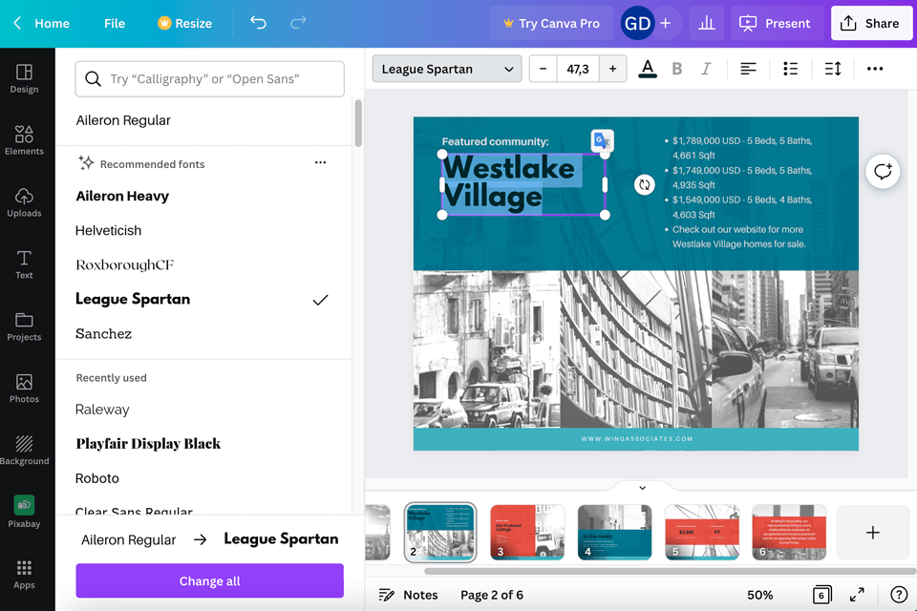Screen dimensions: 917x611
Task: Open the Uploads panel
Action: click(24, 202)
